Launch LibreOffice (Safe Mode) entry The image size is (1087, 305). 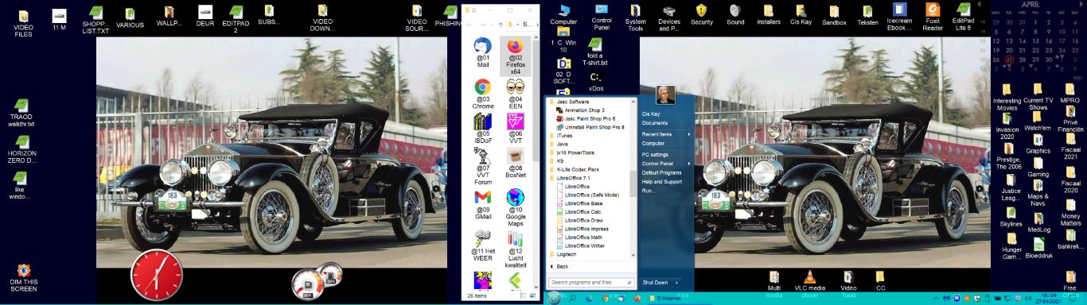[x=592, y=195]
